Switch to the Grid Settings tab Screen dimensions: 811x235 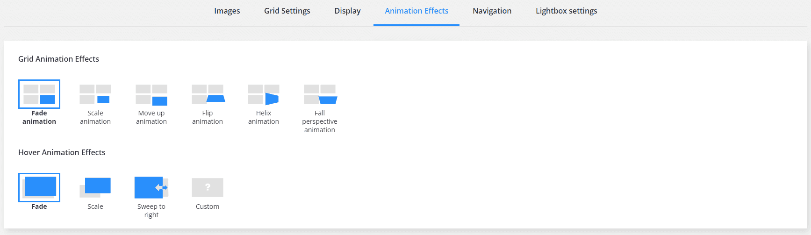tap(287, 11)
